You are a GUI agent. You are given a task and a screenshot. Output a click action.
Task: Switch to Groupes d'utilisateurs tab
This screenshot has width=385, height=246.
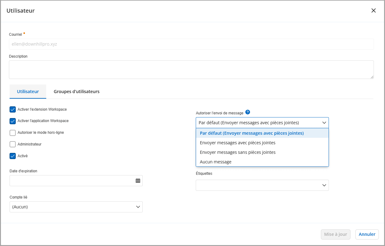[x=76, y=92]
